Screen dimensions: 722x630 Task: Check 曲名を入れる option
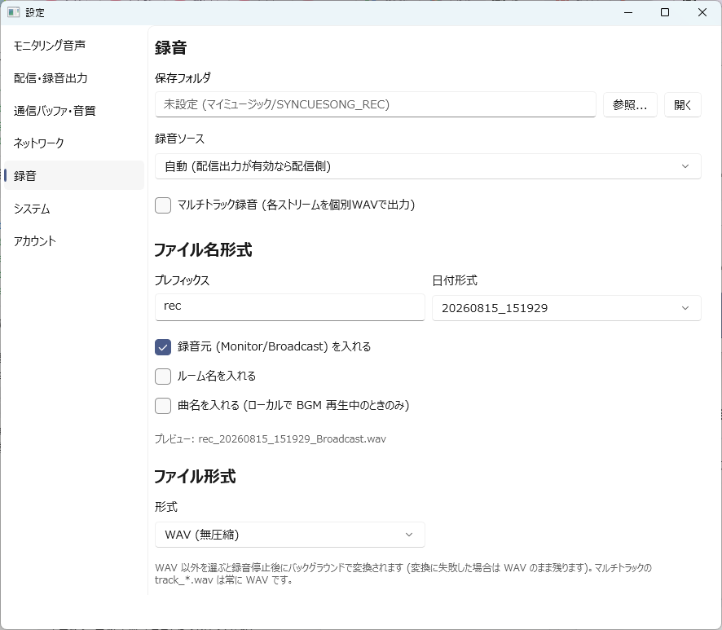click(x=163, y=406)
